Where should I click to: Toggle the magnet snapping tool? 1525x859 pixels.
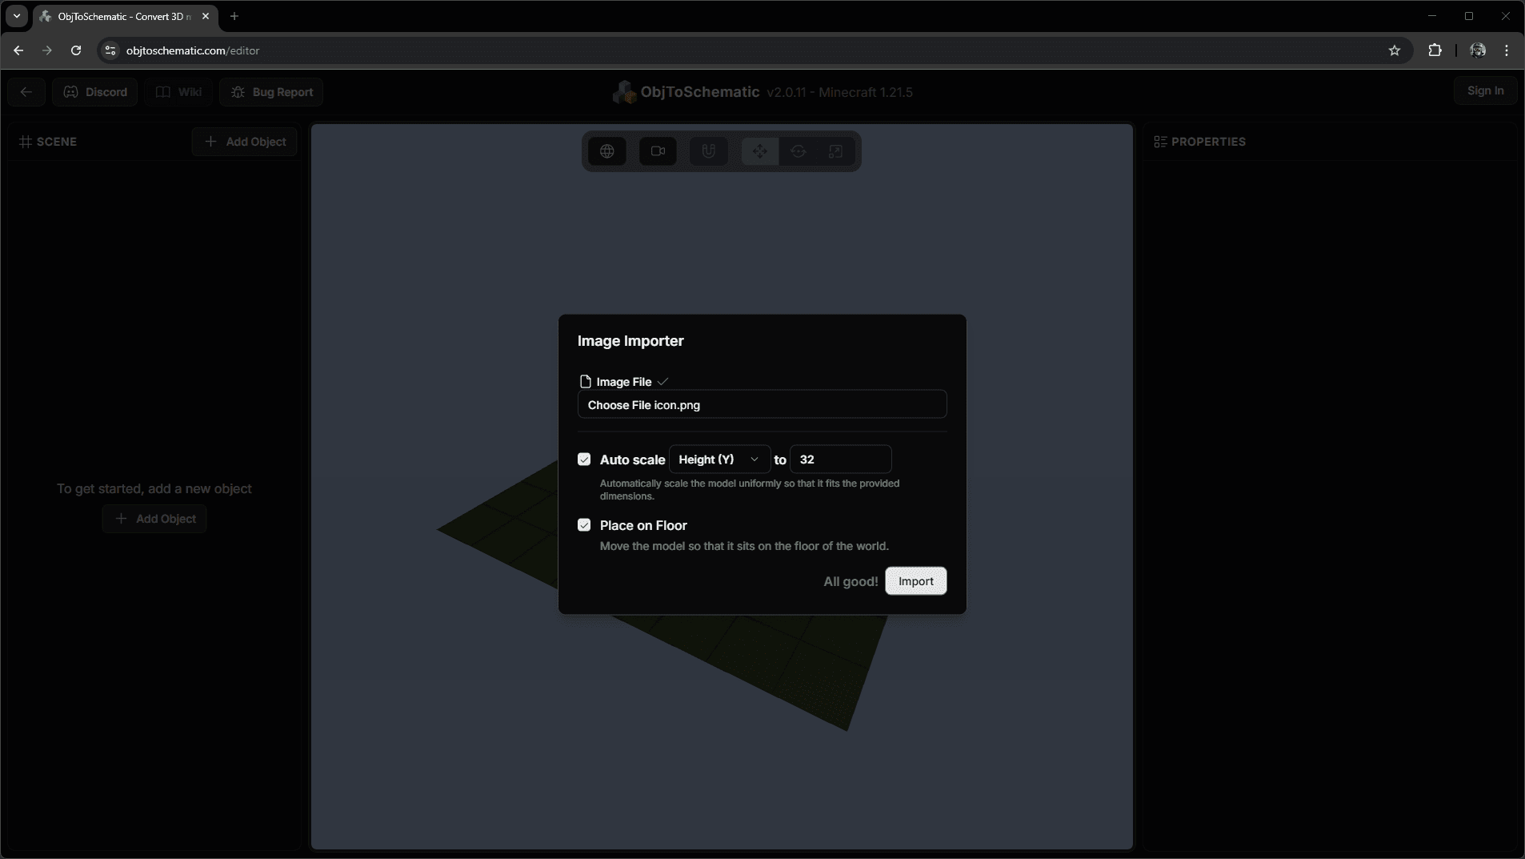click(x=709, y=151)
